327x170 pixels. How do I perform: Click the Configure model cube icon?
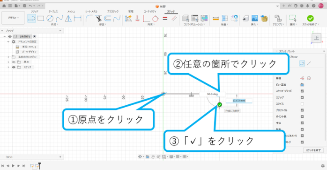tap(186, 18)
